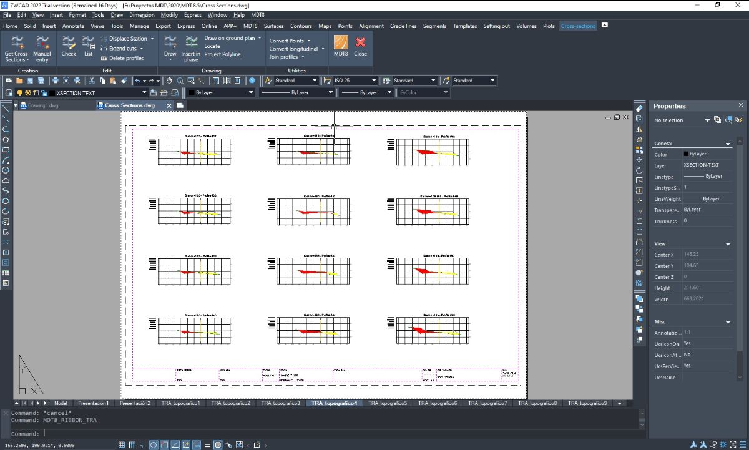Switch to the Grade lines ribbon tab
This screenshot has width=749, height=450.
(x=403, y=26)
